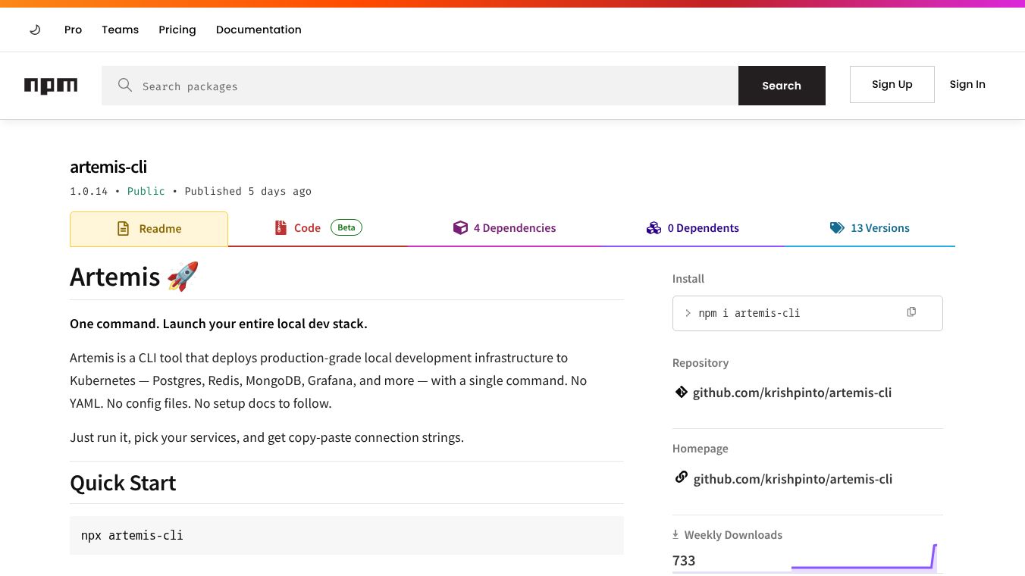Go to the Pricing page
This screenshot has height=576, width=1025.
coord(177,30)
